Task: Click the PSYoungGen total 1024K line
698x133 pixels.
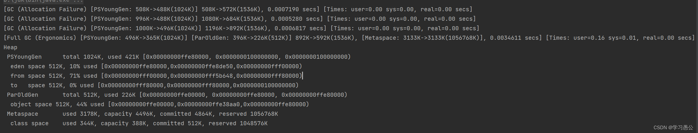Action: [x=179, y=57]
